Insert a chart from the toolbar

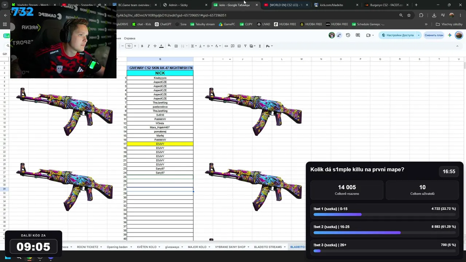(x=239, y=46)
